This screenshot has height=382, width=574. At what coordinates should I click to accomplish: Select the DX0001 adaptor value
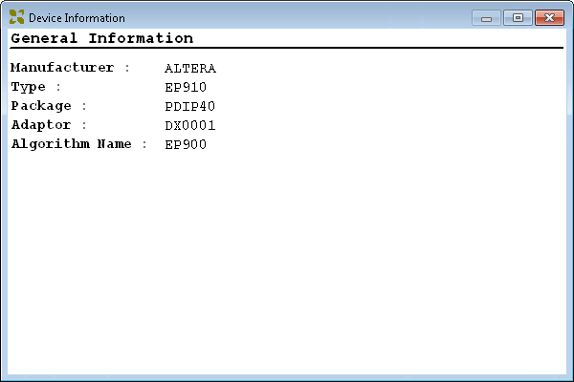coord(190,125)
